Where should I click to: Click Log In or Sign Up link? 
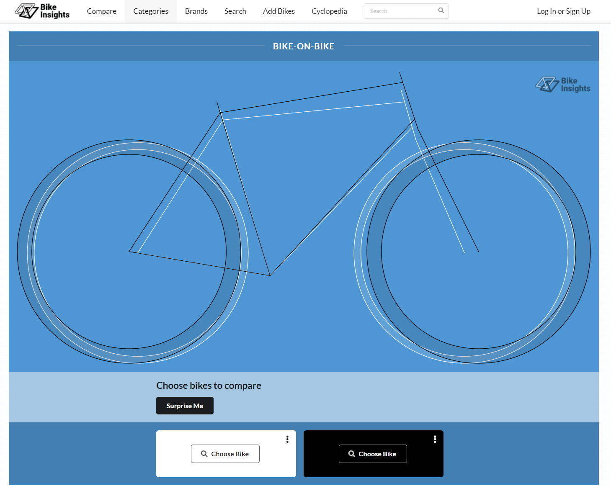tap(564, 11)
